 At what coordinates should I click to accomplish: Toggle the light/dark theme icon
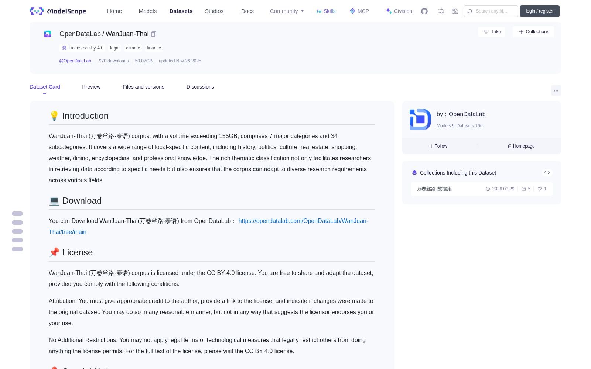coord(441,11)
